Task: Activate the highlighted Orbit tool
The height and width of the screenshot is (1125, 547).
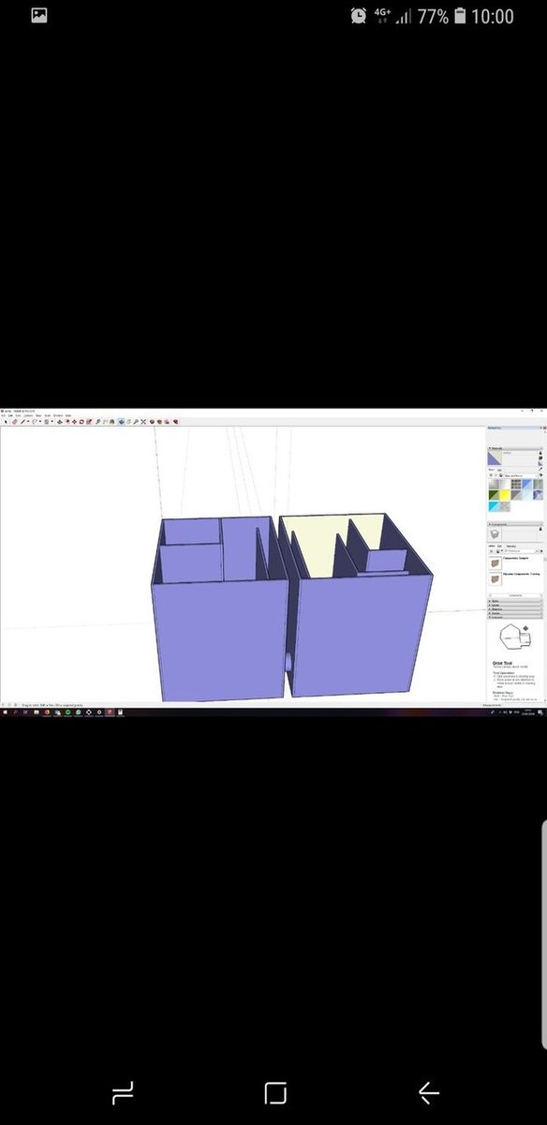Action: [121, 422]
